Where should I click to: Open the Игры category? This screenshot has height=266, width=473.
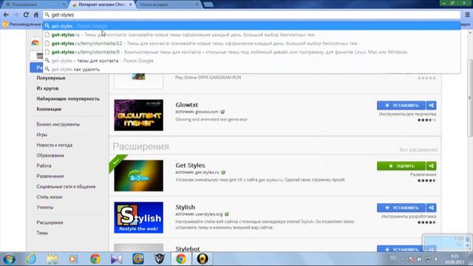click(41, 134)
